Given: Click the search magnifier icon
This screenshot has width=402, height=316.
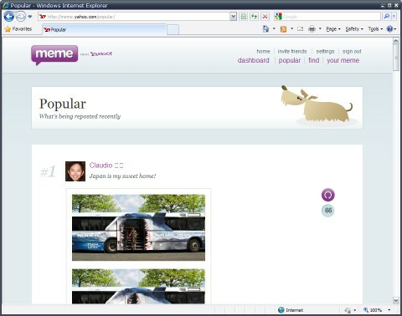Looking at the screenshot, I should 387,17.
